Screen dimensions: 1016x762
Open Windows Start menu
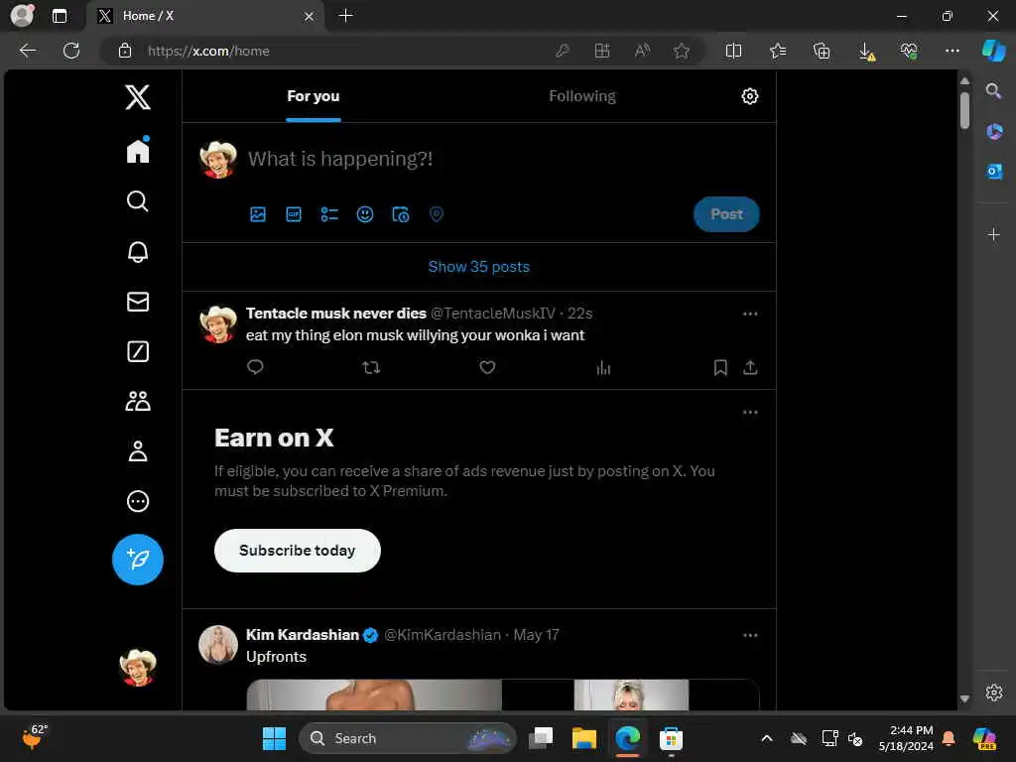pos(274,738)
